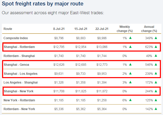
Task: Click the green arrow next to 172%
Action: pos(156,82)
